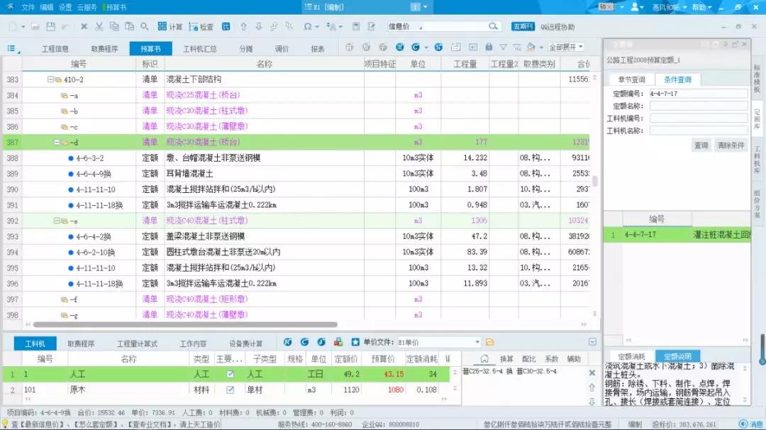Switch to the 工料机汇总 tab
Screen dimensions: 766x430
coord(199,49)
